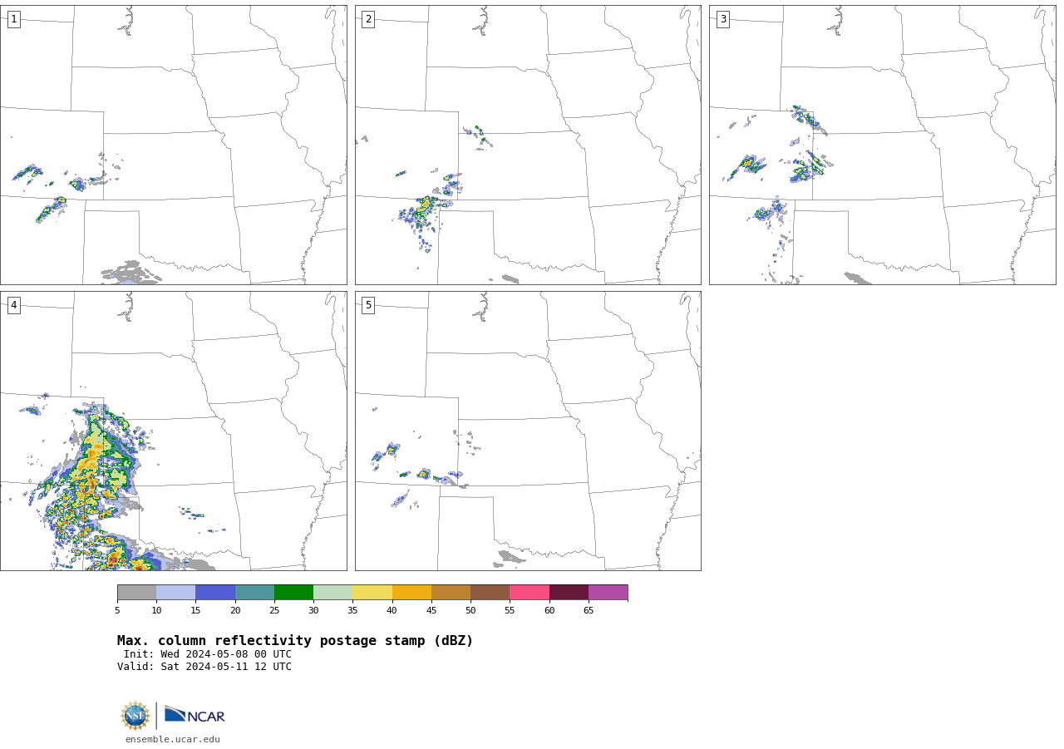Click the panel number label 1
This screenshot has width=1064, height=749.
(13, 19)
